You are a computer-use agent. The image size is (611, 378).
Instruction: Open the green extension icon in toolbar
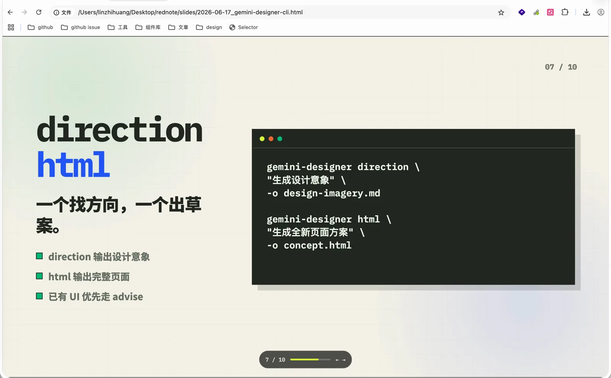click(536, 12)
